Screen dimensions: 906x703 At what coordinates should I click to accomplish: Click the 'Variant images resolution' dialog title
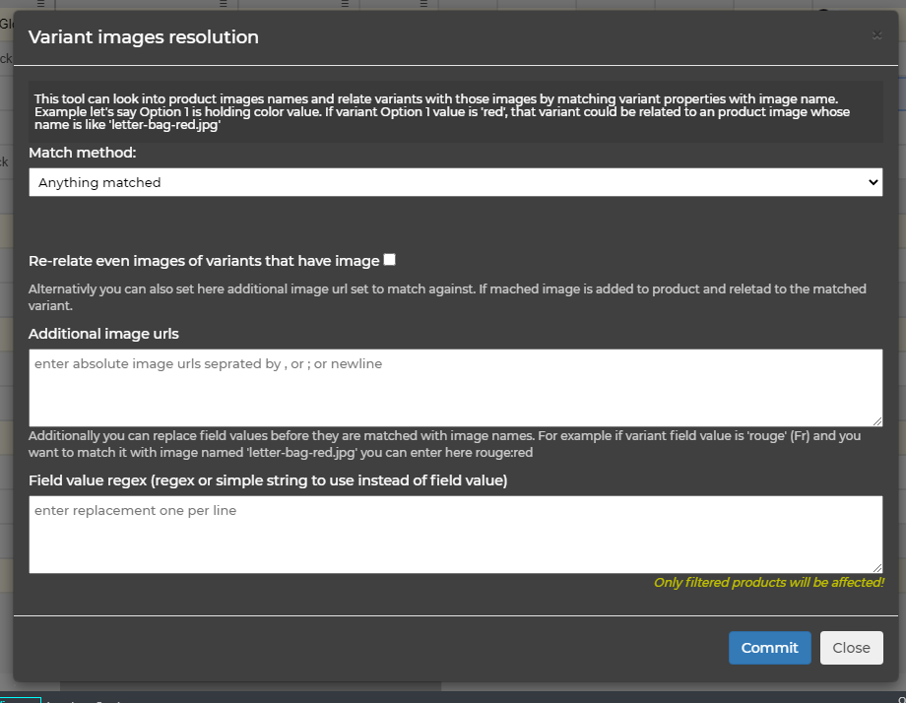tap(144, 37)
